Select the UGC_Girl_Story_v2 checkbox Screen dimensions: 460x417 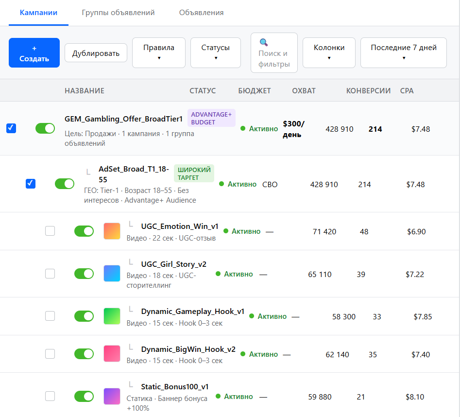pos(50,274)
